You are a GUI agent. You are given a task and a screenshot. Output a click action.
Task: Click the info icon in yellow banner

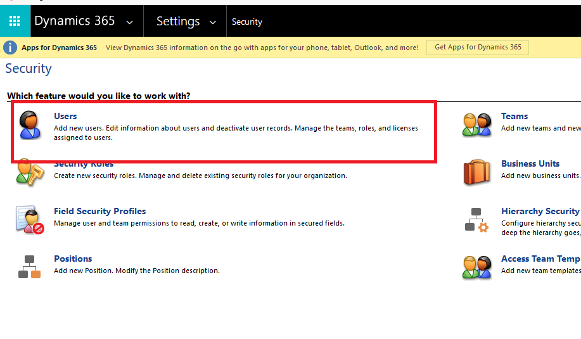[10, 48]
